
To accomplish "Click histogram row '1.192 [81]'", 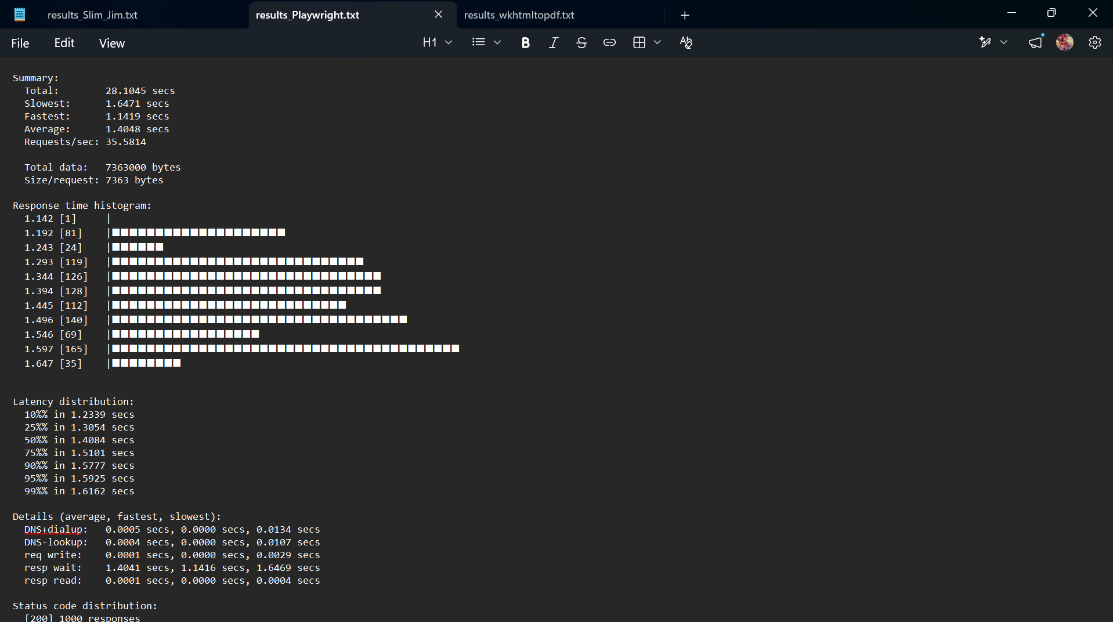I will [154, 233].
